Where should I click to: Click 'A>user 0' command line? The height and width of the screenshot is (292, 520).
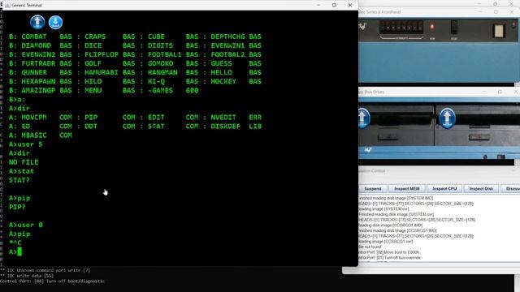(x=25, y=225)
